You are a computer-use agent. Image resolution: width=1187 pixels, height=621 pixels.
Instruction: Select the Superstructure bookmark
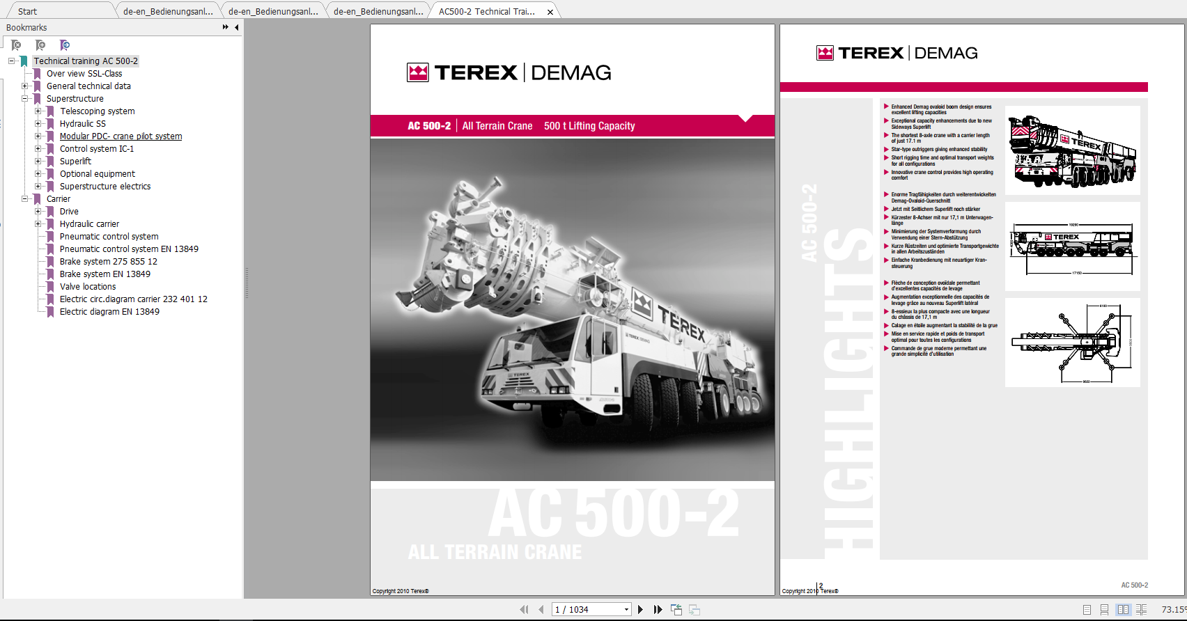[x=75, y=99]
